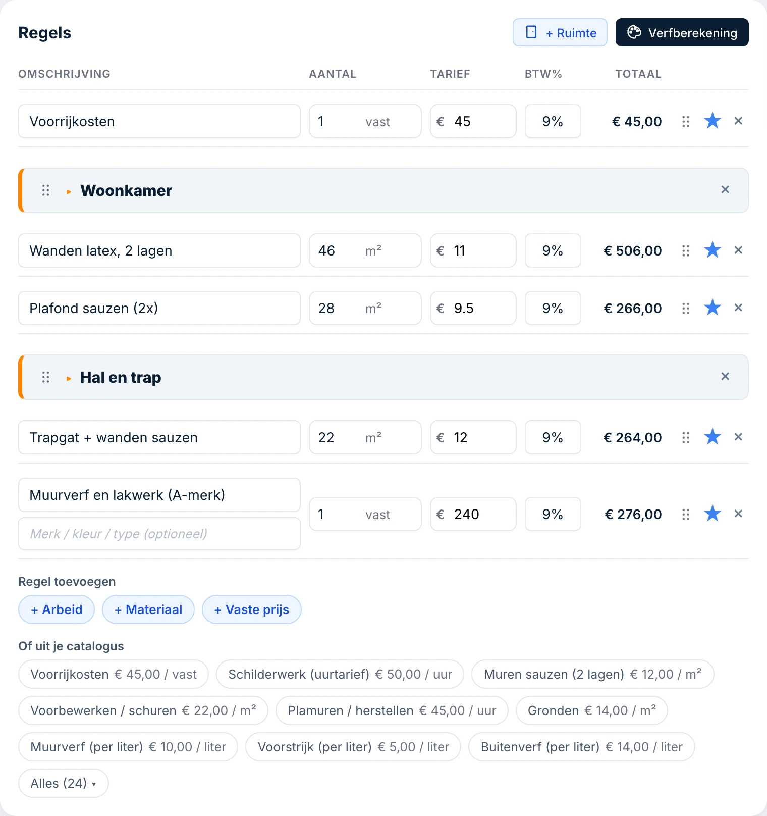Delete the Woonkamer room
The image size is (767, 816).
725,189
